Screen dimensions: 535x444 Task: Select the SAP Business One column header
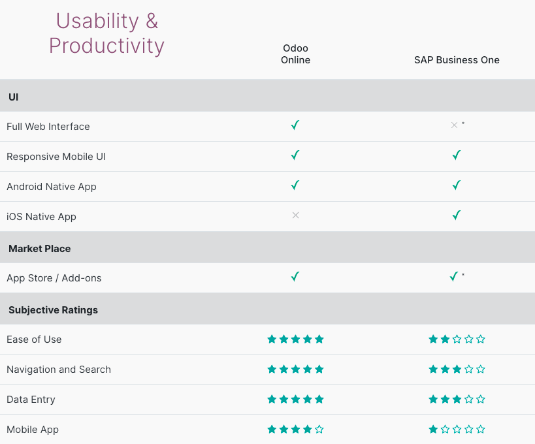click(x=457, y=60)
